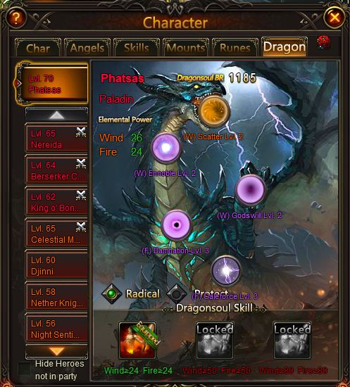The width and height of the screenshot is (350, 387).
Task: Select Lvl. 65 Nereida hero entry
Action: point(56,139)
